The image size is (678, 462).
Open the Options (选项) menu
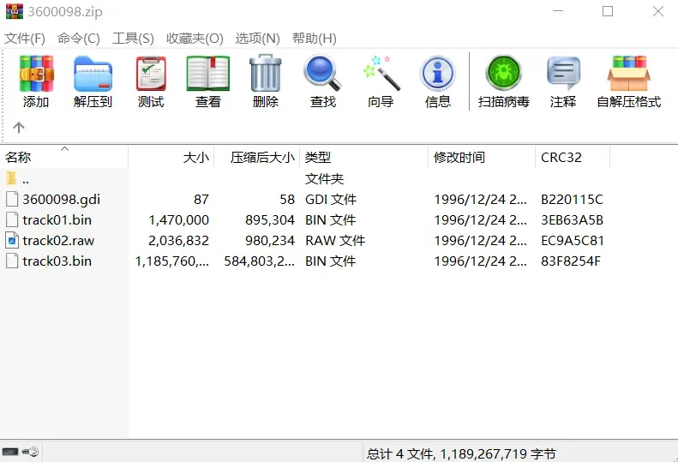(258, 39)
